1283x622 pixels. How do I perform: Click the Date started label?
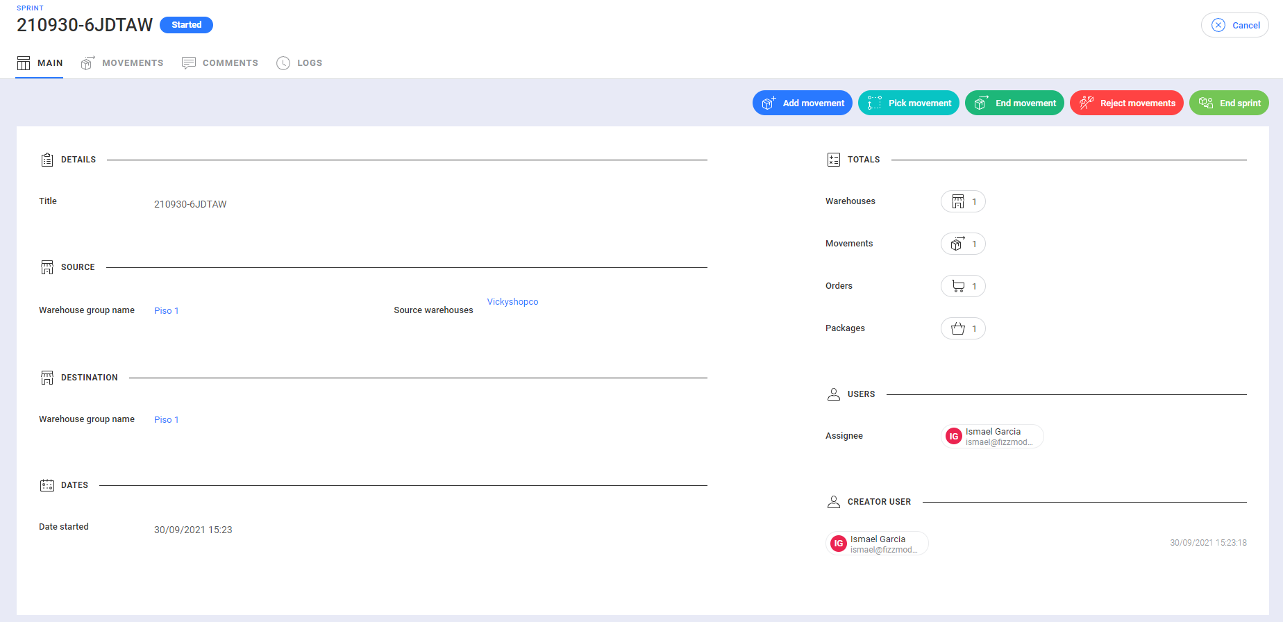(x=64, y=527)
